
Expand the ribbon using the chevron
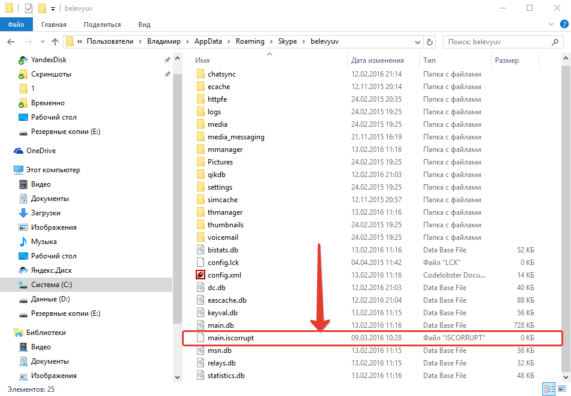pyautogui.click(x=552, y=25)
